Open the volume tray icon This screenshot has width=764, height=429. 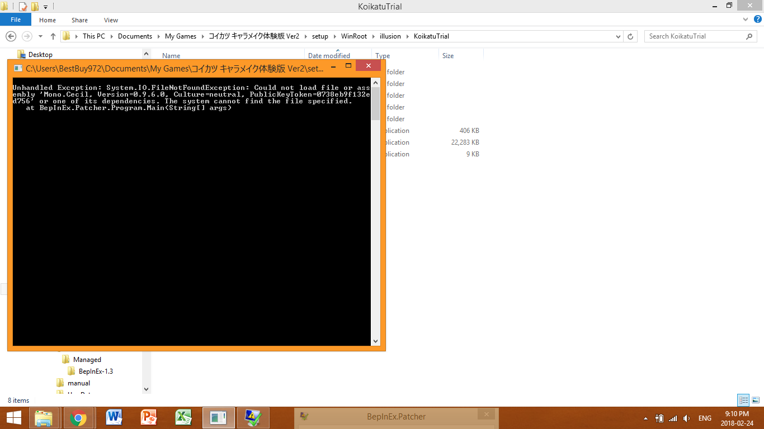click(x=686, y=418)
